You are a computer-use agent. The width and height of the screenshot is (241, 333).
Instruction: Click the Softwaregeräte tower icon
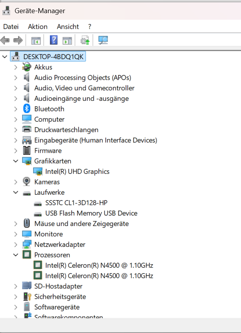point(27,307)
